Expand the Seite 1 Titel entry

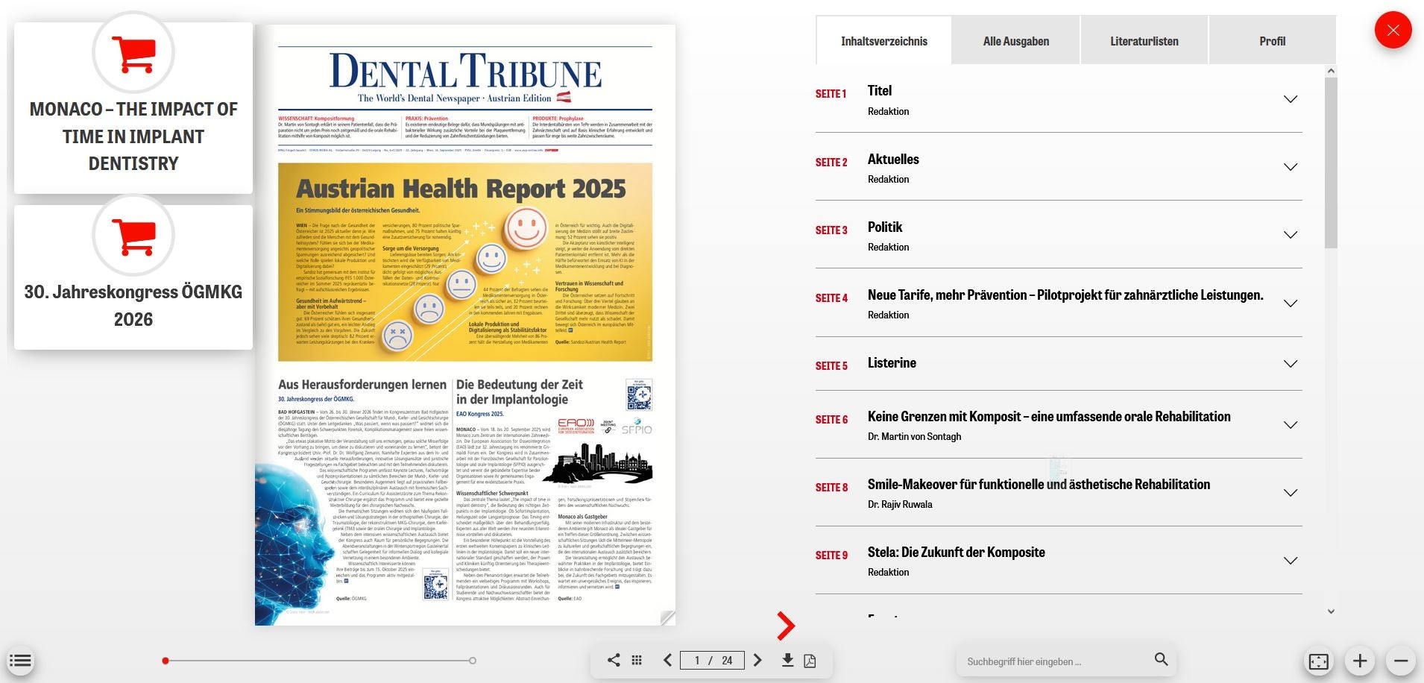coord(1291,99)
